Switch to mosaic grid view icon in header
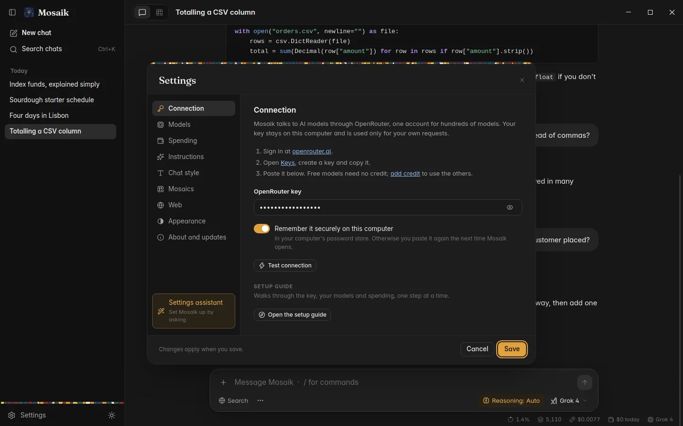Image resolution: width=683 pixels, height=426 pixels. click(x=159, y=12)
